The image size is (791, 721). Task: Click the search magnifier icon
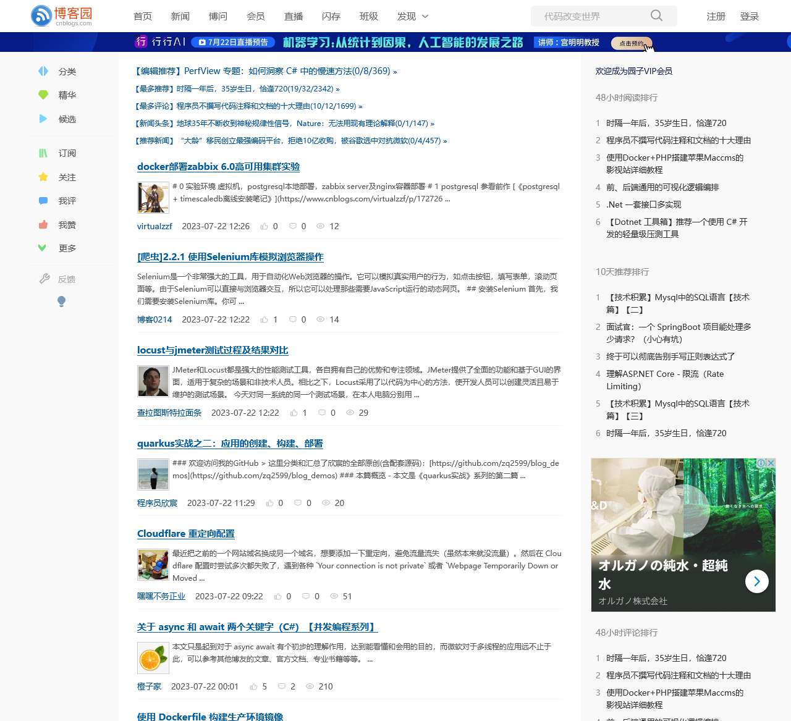coord(656,16)
